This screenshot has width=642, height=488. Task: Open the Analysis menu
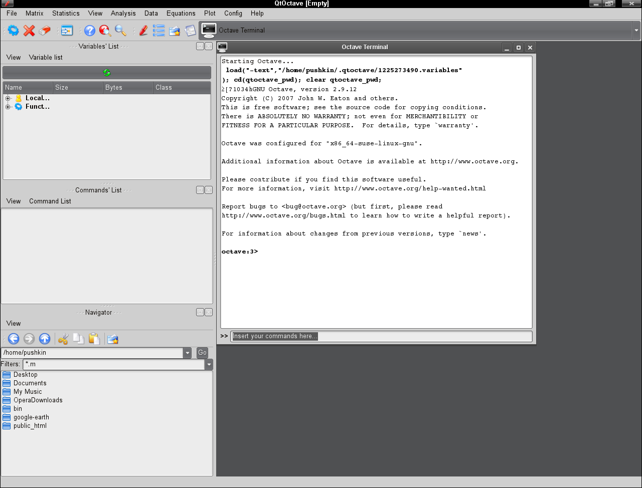tap(123, 13)
